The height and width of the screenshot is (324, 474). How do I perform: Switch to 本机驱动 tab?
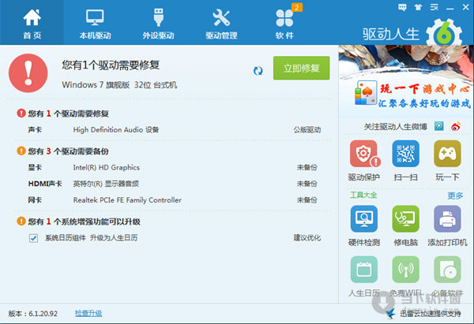(x=96, y=23)
